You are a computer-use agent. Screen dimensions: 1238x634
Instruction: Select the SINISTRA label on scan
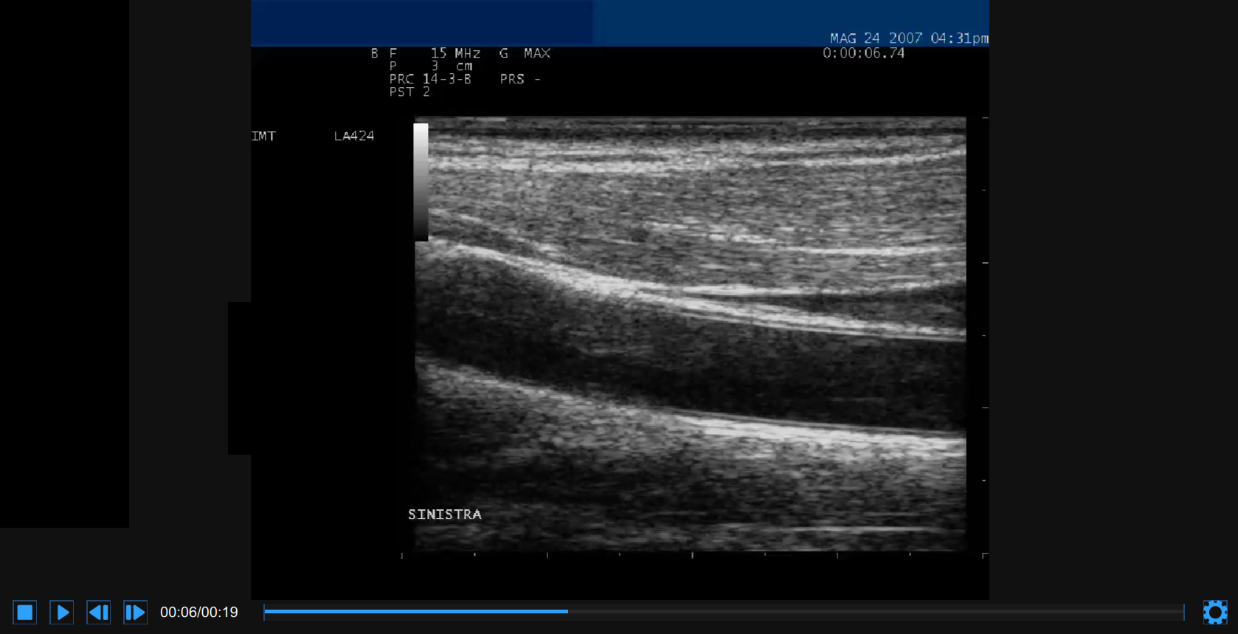coord(445,514)
